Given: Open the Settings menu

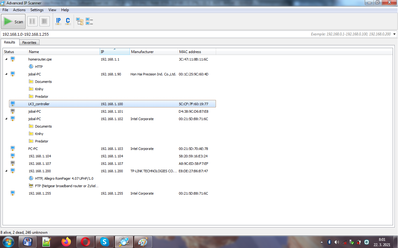Looking at the screenshot, I should (37, 10).
